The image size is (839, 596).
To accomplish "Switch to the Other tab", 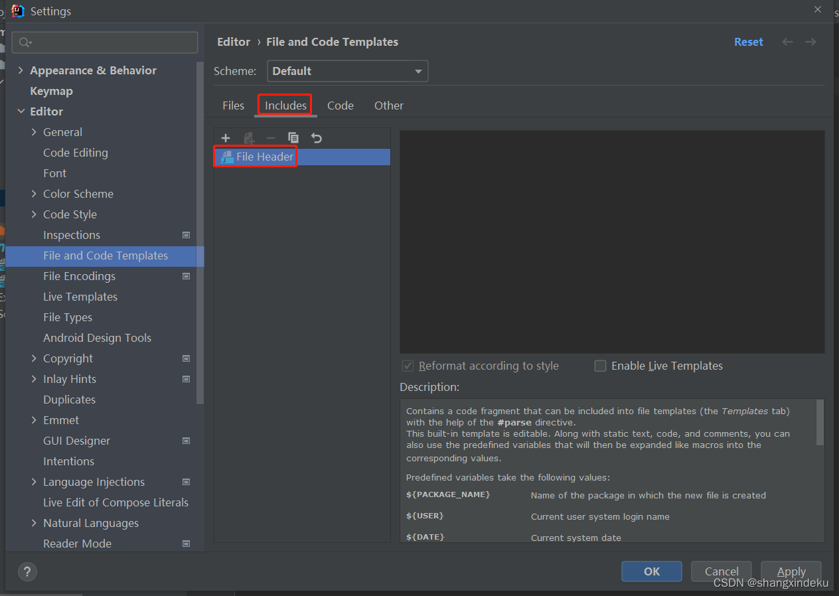I will pyautogui.click(x=389, y=106).
